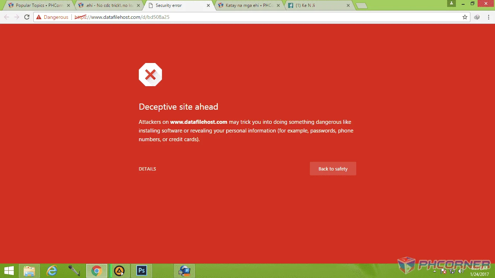Click the network connection tray icon

(x=452, y=271)
